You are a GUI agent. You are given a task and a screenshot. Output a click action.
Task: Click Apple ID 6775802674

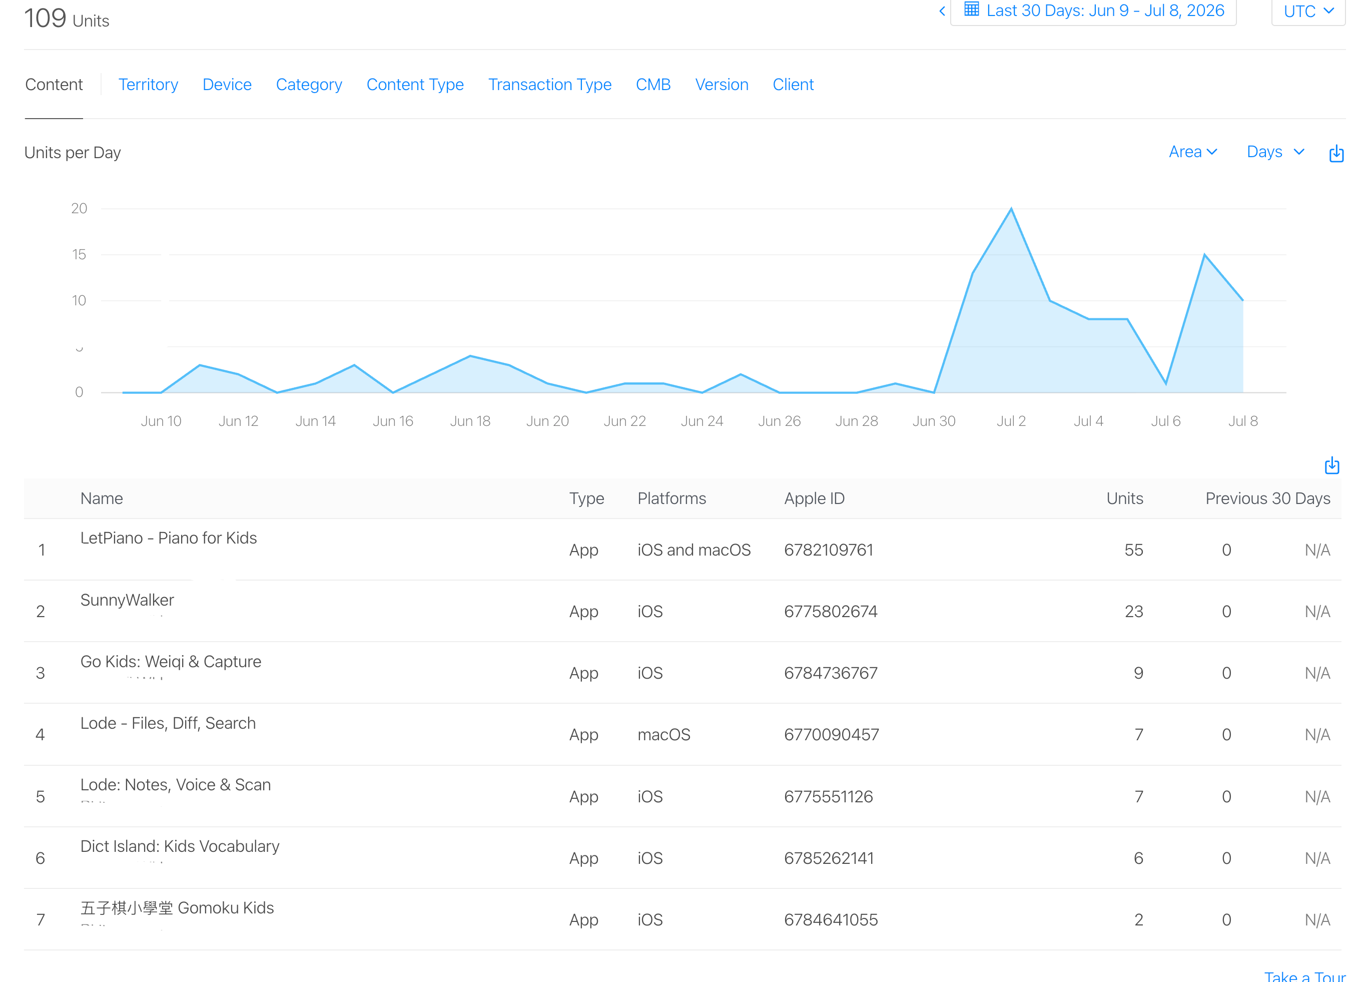pos(831,611)
